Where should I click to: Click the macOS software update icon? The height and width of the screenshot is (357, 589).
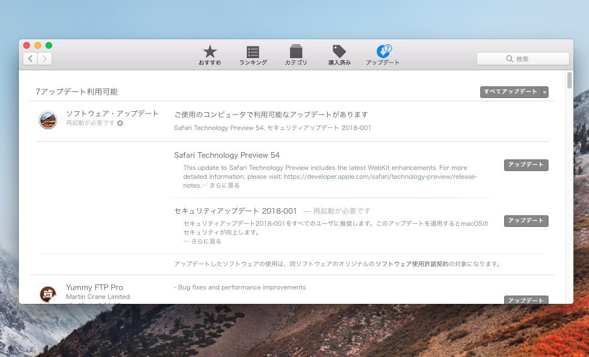[48, 120]
